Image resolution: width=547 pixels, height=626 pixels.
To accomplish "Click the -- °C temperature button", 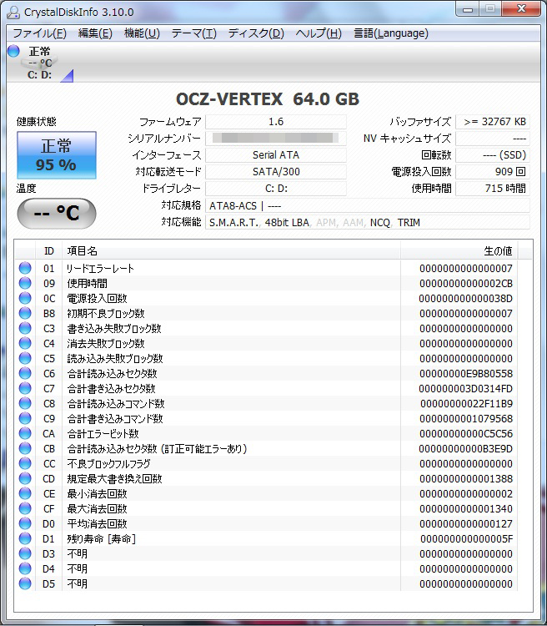I will pyautogui.click(x=56, y=213).
